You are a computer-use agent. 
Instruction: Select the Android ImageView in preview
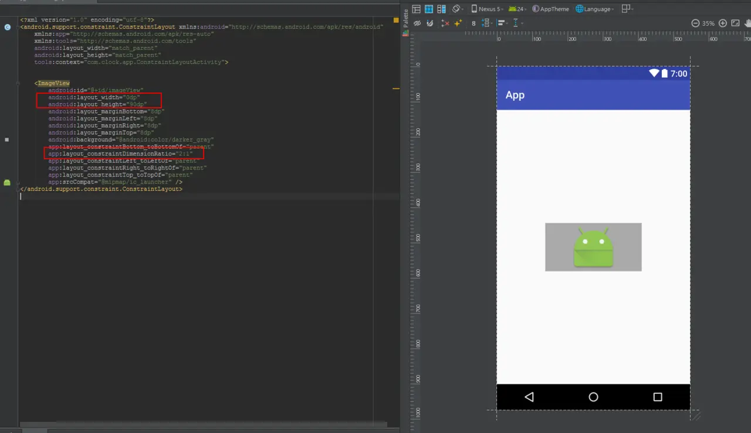(x=593, y=247)
